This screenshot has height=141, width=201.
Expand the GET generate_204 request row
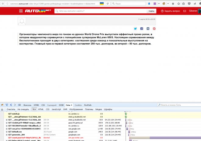click(x=7, y=135)
